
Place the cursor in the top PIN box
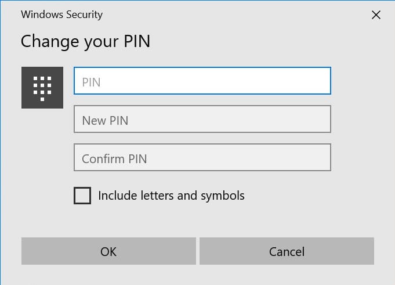[x=202, y=81]
